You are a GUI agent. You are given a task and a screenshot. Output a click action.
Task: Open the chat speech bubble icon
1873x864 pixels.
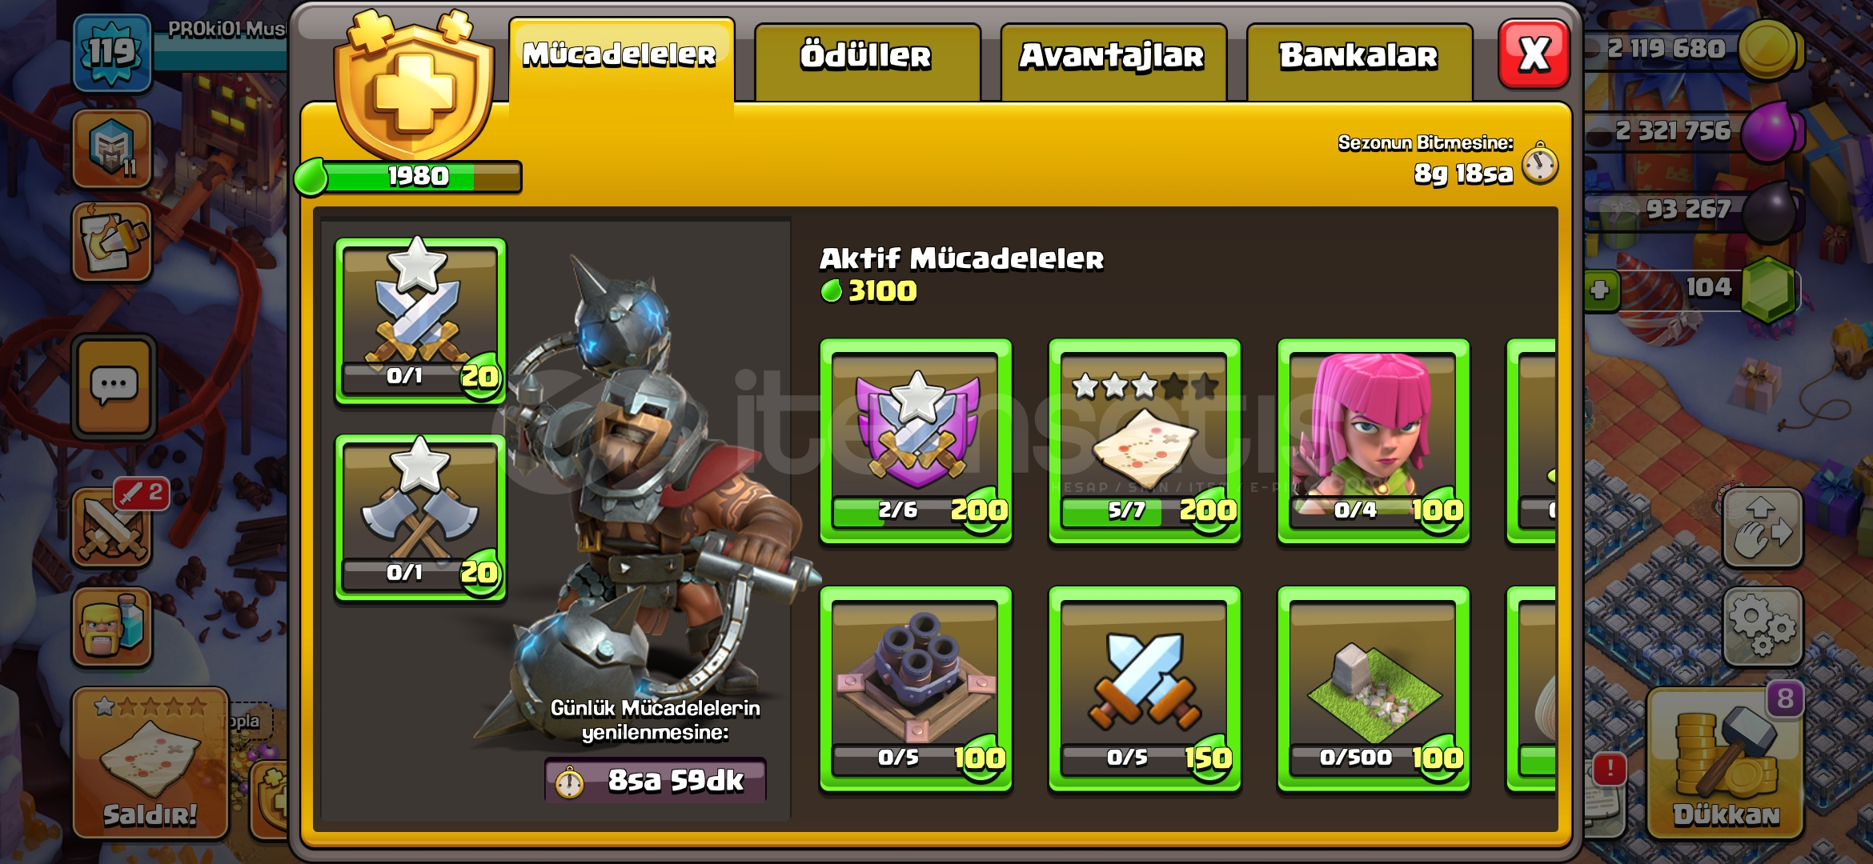(114, 386)
